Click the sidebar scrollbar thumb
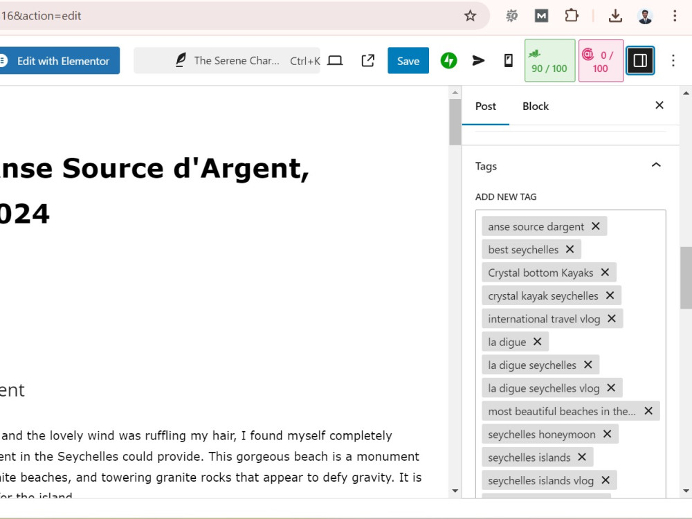Image resolution: width=692 pixels, height=519 pixels. pos(686,277)
